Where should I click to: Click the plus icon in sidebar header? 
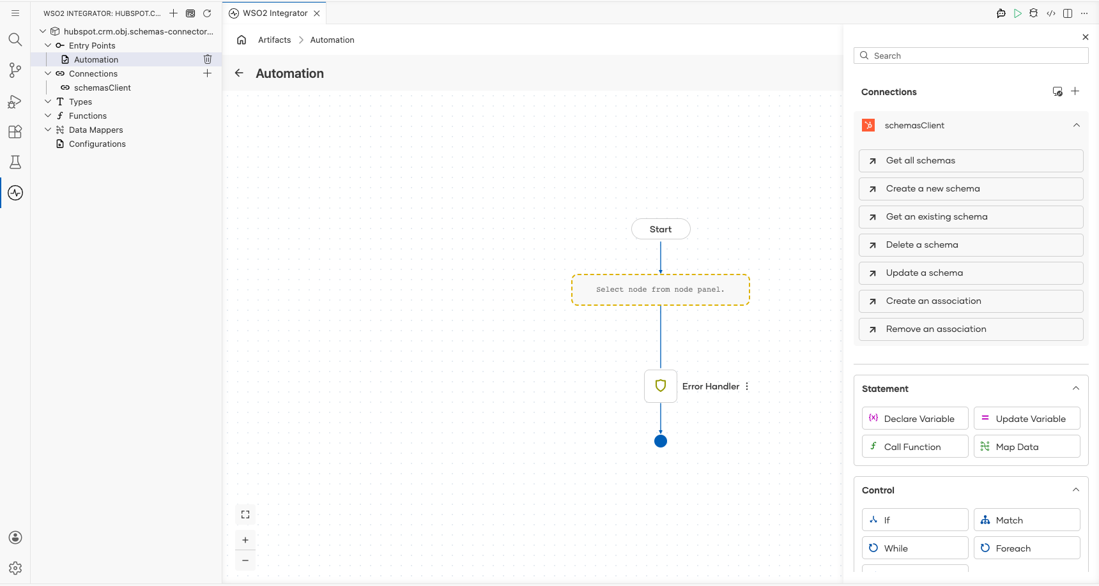click(x=173, y=13)
